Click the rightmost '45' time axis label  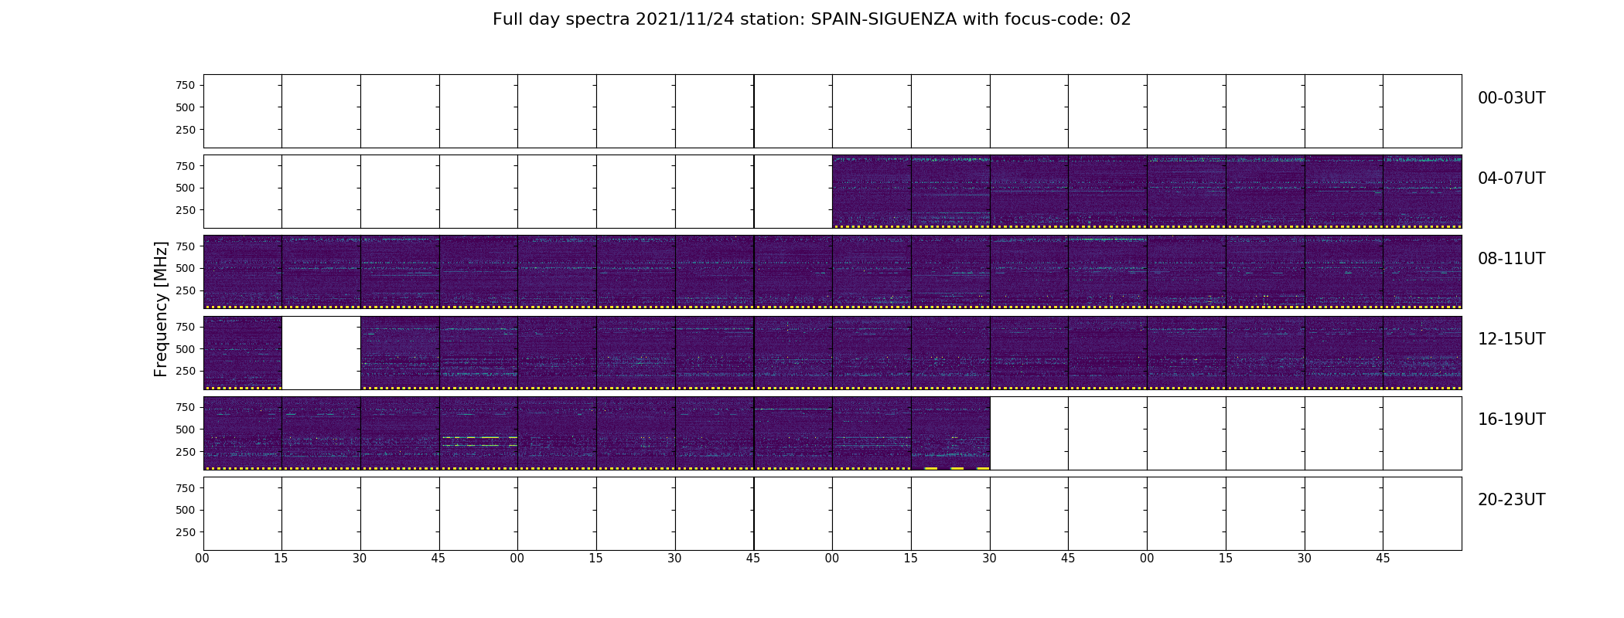[x=1383, y=559]
